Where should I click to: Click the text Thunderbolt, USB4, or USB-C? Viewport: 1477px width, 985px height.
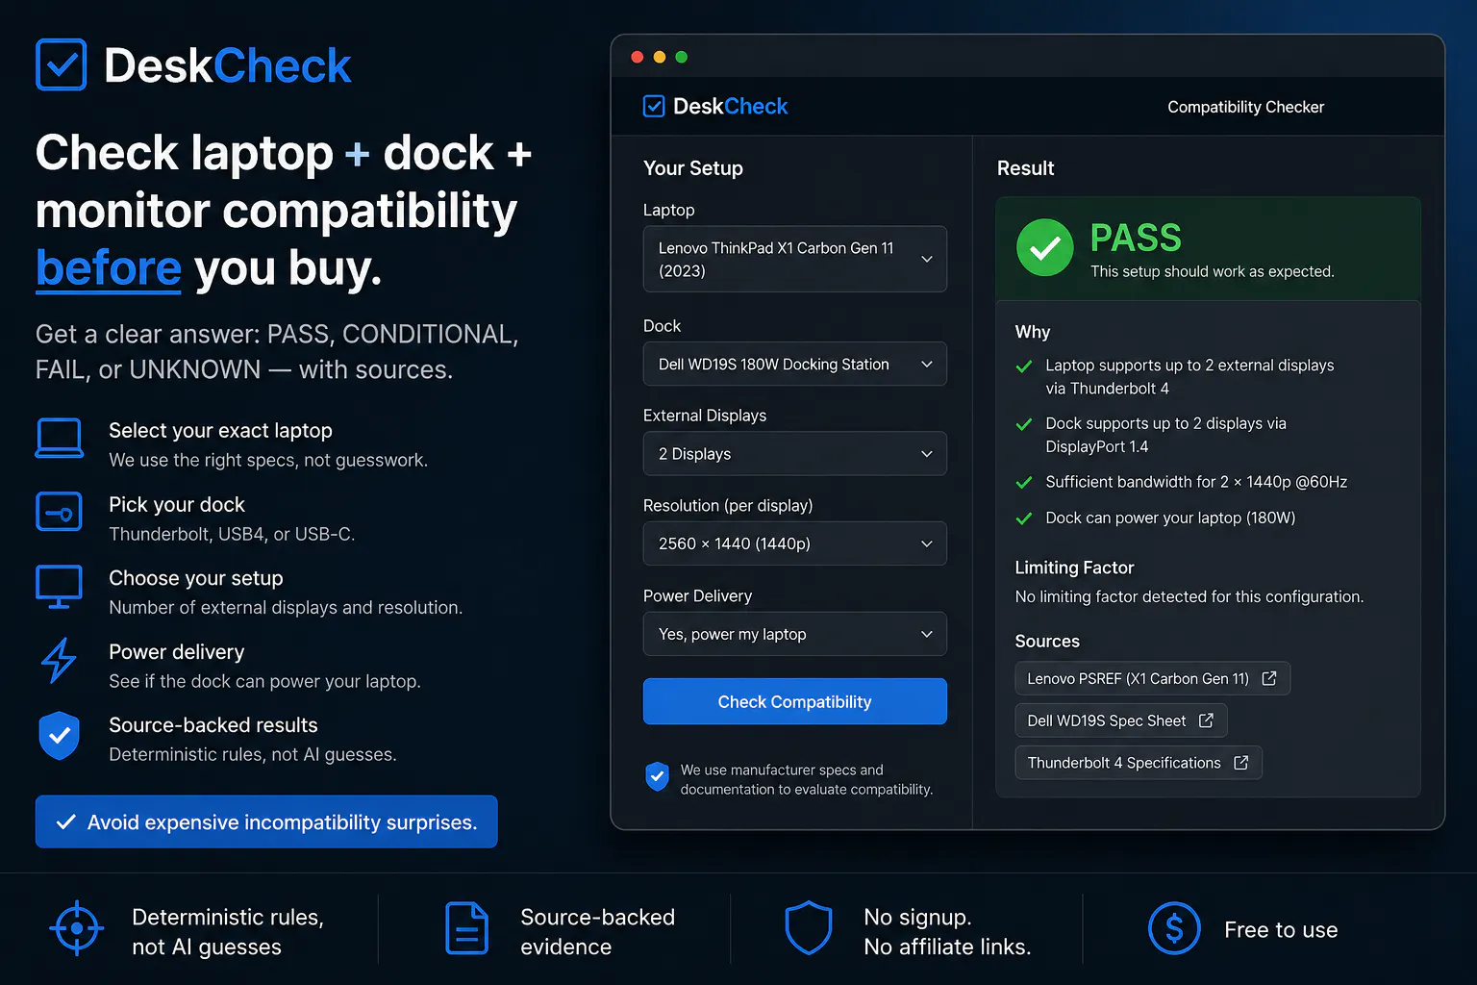pyautogui.click(x=232, y=534)
